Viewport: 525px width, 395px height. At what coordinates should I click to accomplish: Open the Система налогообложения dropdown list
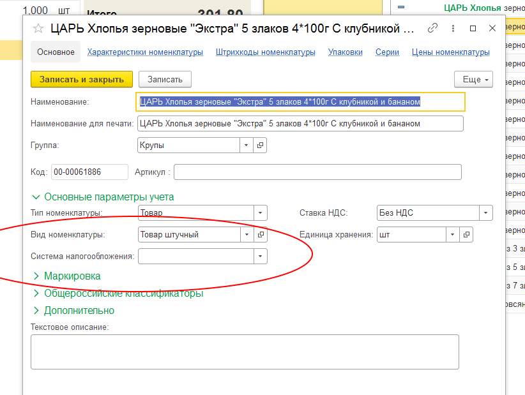pyautogui.click(x=260, y=256)
